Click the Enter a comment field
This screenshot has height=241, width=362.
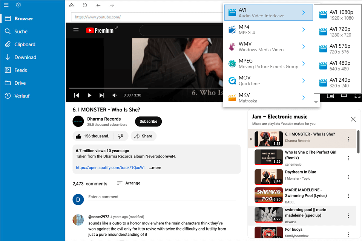(x=162, y=197)
